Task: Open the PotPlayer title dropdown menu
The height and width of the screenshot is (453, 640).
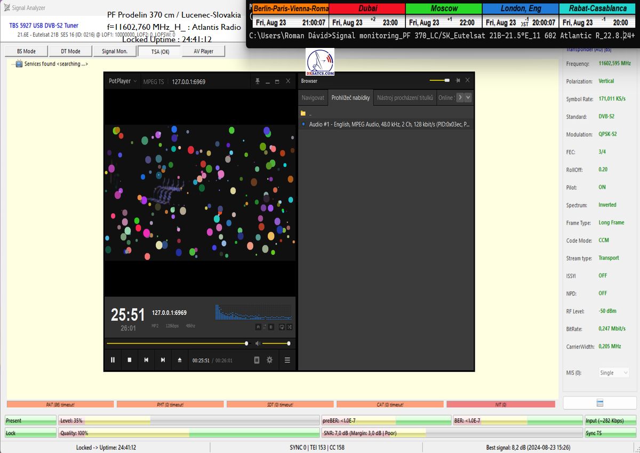Action: point(123,82)
